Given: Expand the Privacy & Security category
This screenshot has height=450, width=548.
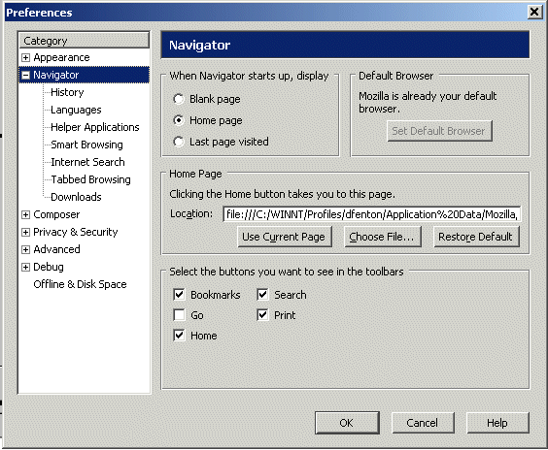Looking at the screenshot, I should (25, 233).
